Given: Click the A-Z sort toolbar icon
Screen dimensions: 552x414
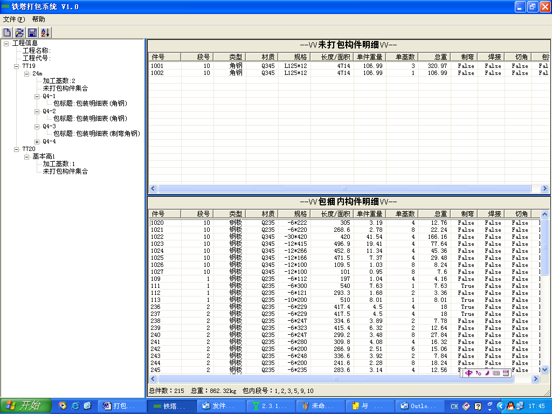Looking at the screenshot, I should click(45, 33).
